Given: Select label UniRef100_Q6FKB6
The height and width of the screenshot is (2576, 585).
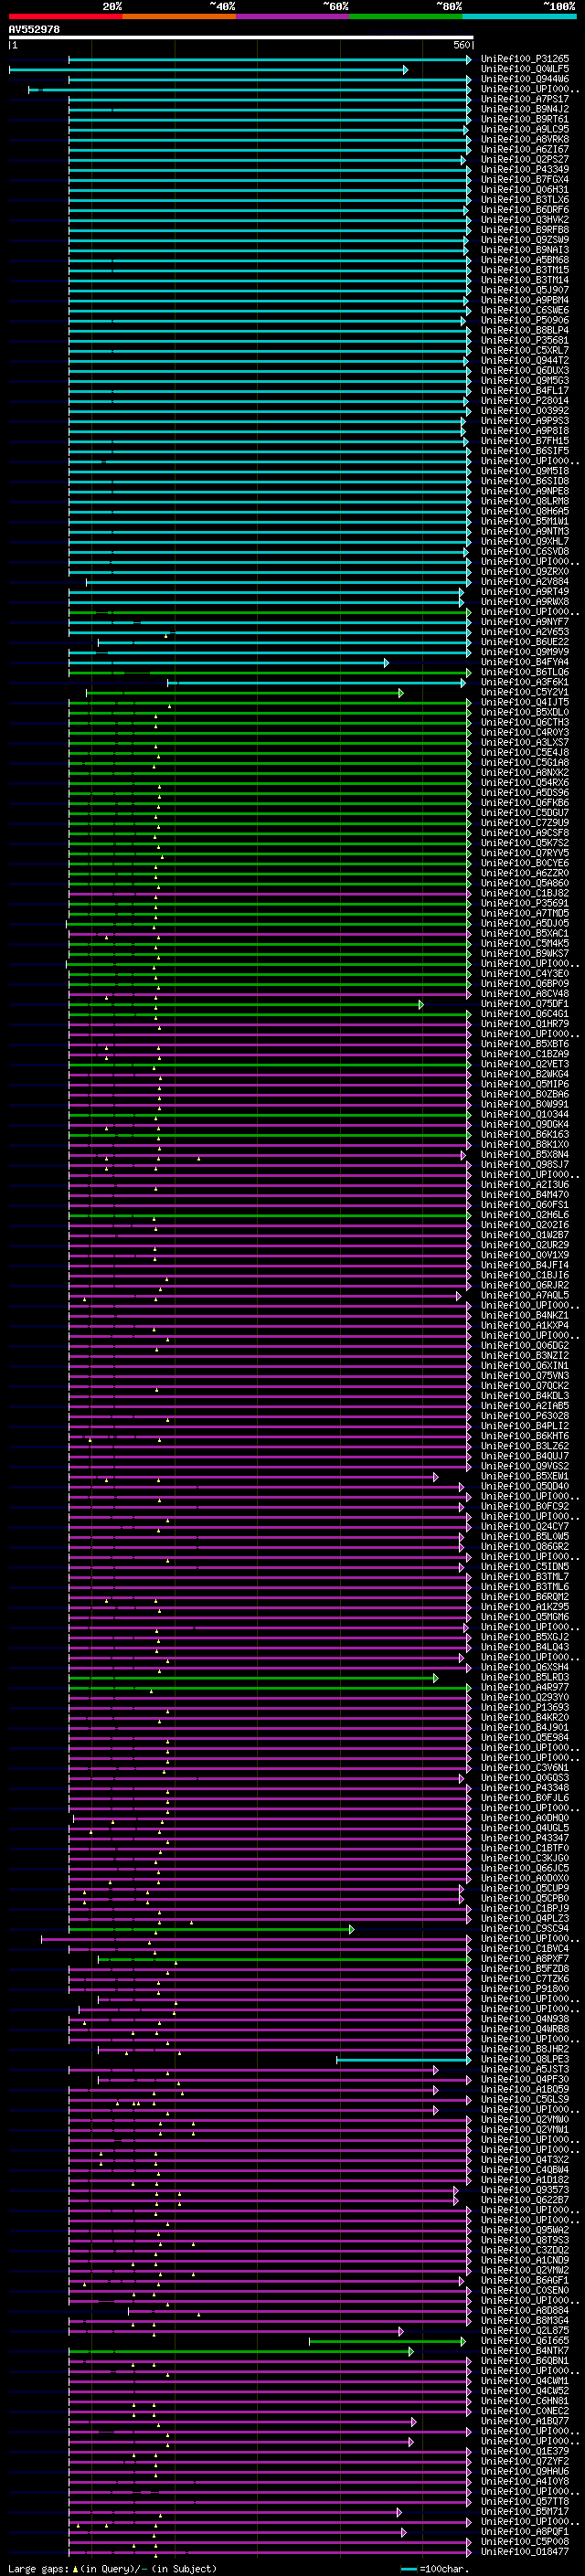Looking at the screenshot, I should 525,802.
